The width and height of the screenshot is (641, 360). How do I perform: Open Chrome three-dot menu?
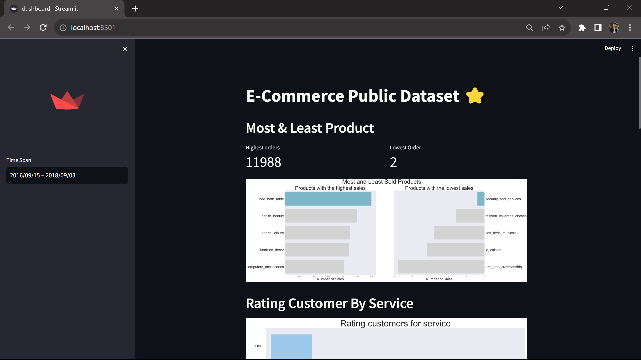pyautogui.click(x=630, y=28)
